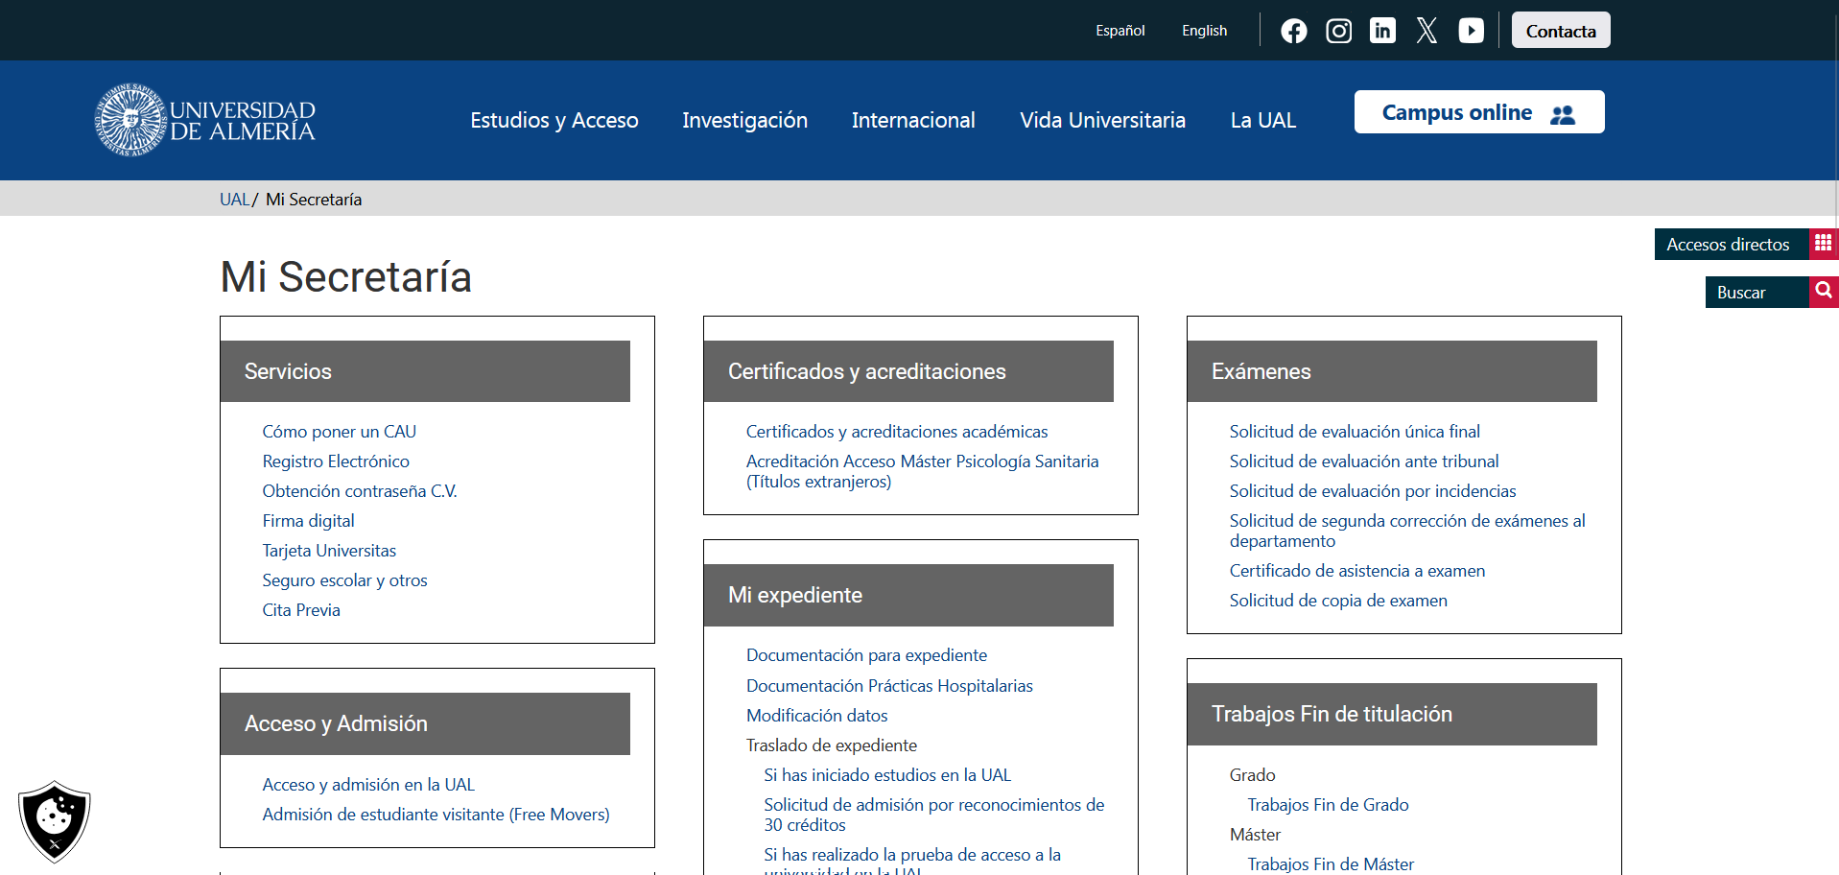Click the Accesos directos grid icon
1839x875 pixels.
[1824, 244]
